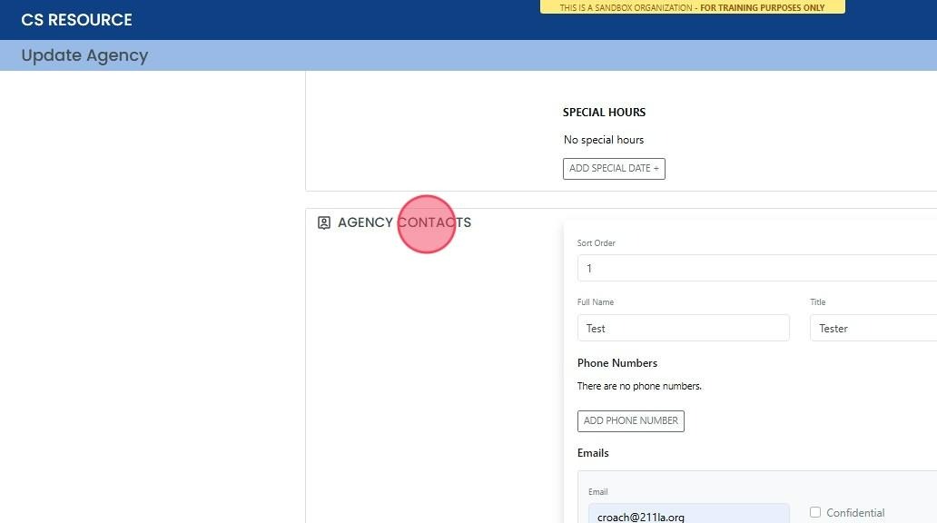
Task: Click the Title label above Tester
Action: pos(818,302)
